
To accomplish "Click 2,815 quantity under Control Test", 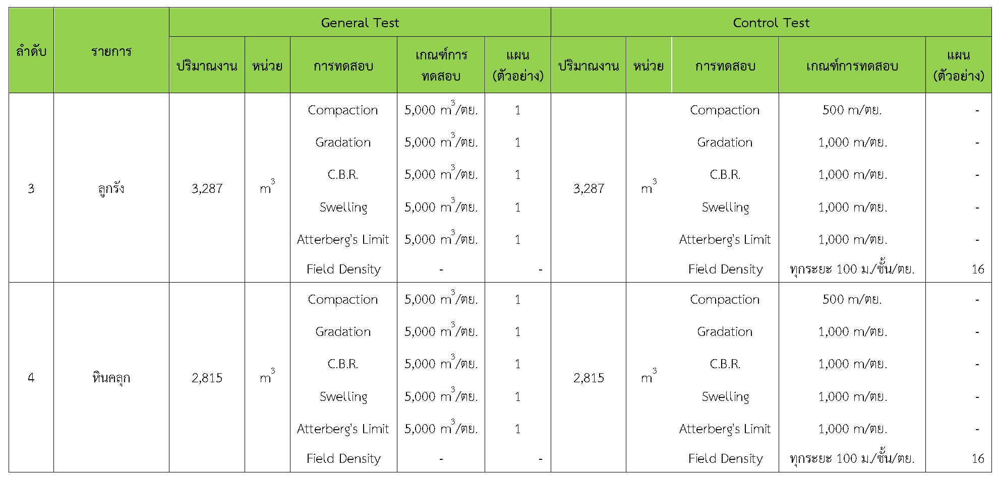I will tap(589, 378).
